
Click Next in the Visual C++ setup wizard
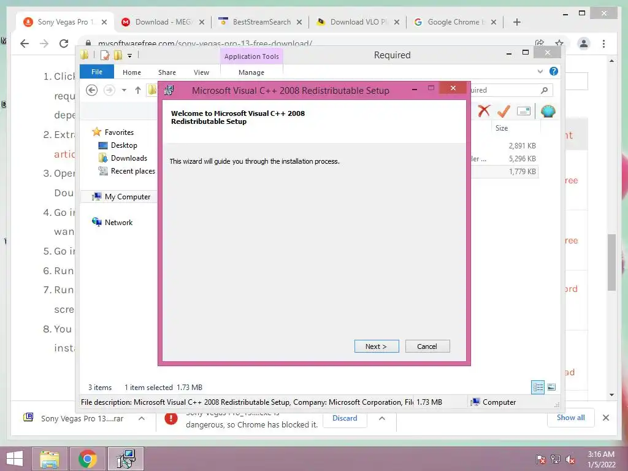coord(377,347)
